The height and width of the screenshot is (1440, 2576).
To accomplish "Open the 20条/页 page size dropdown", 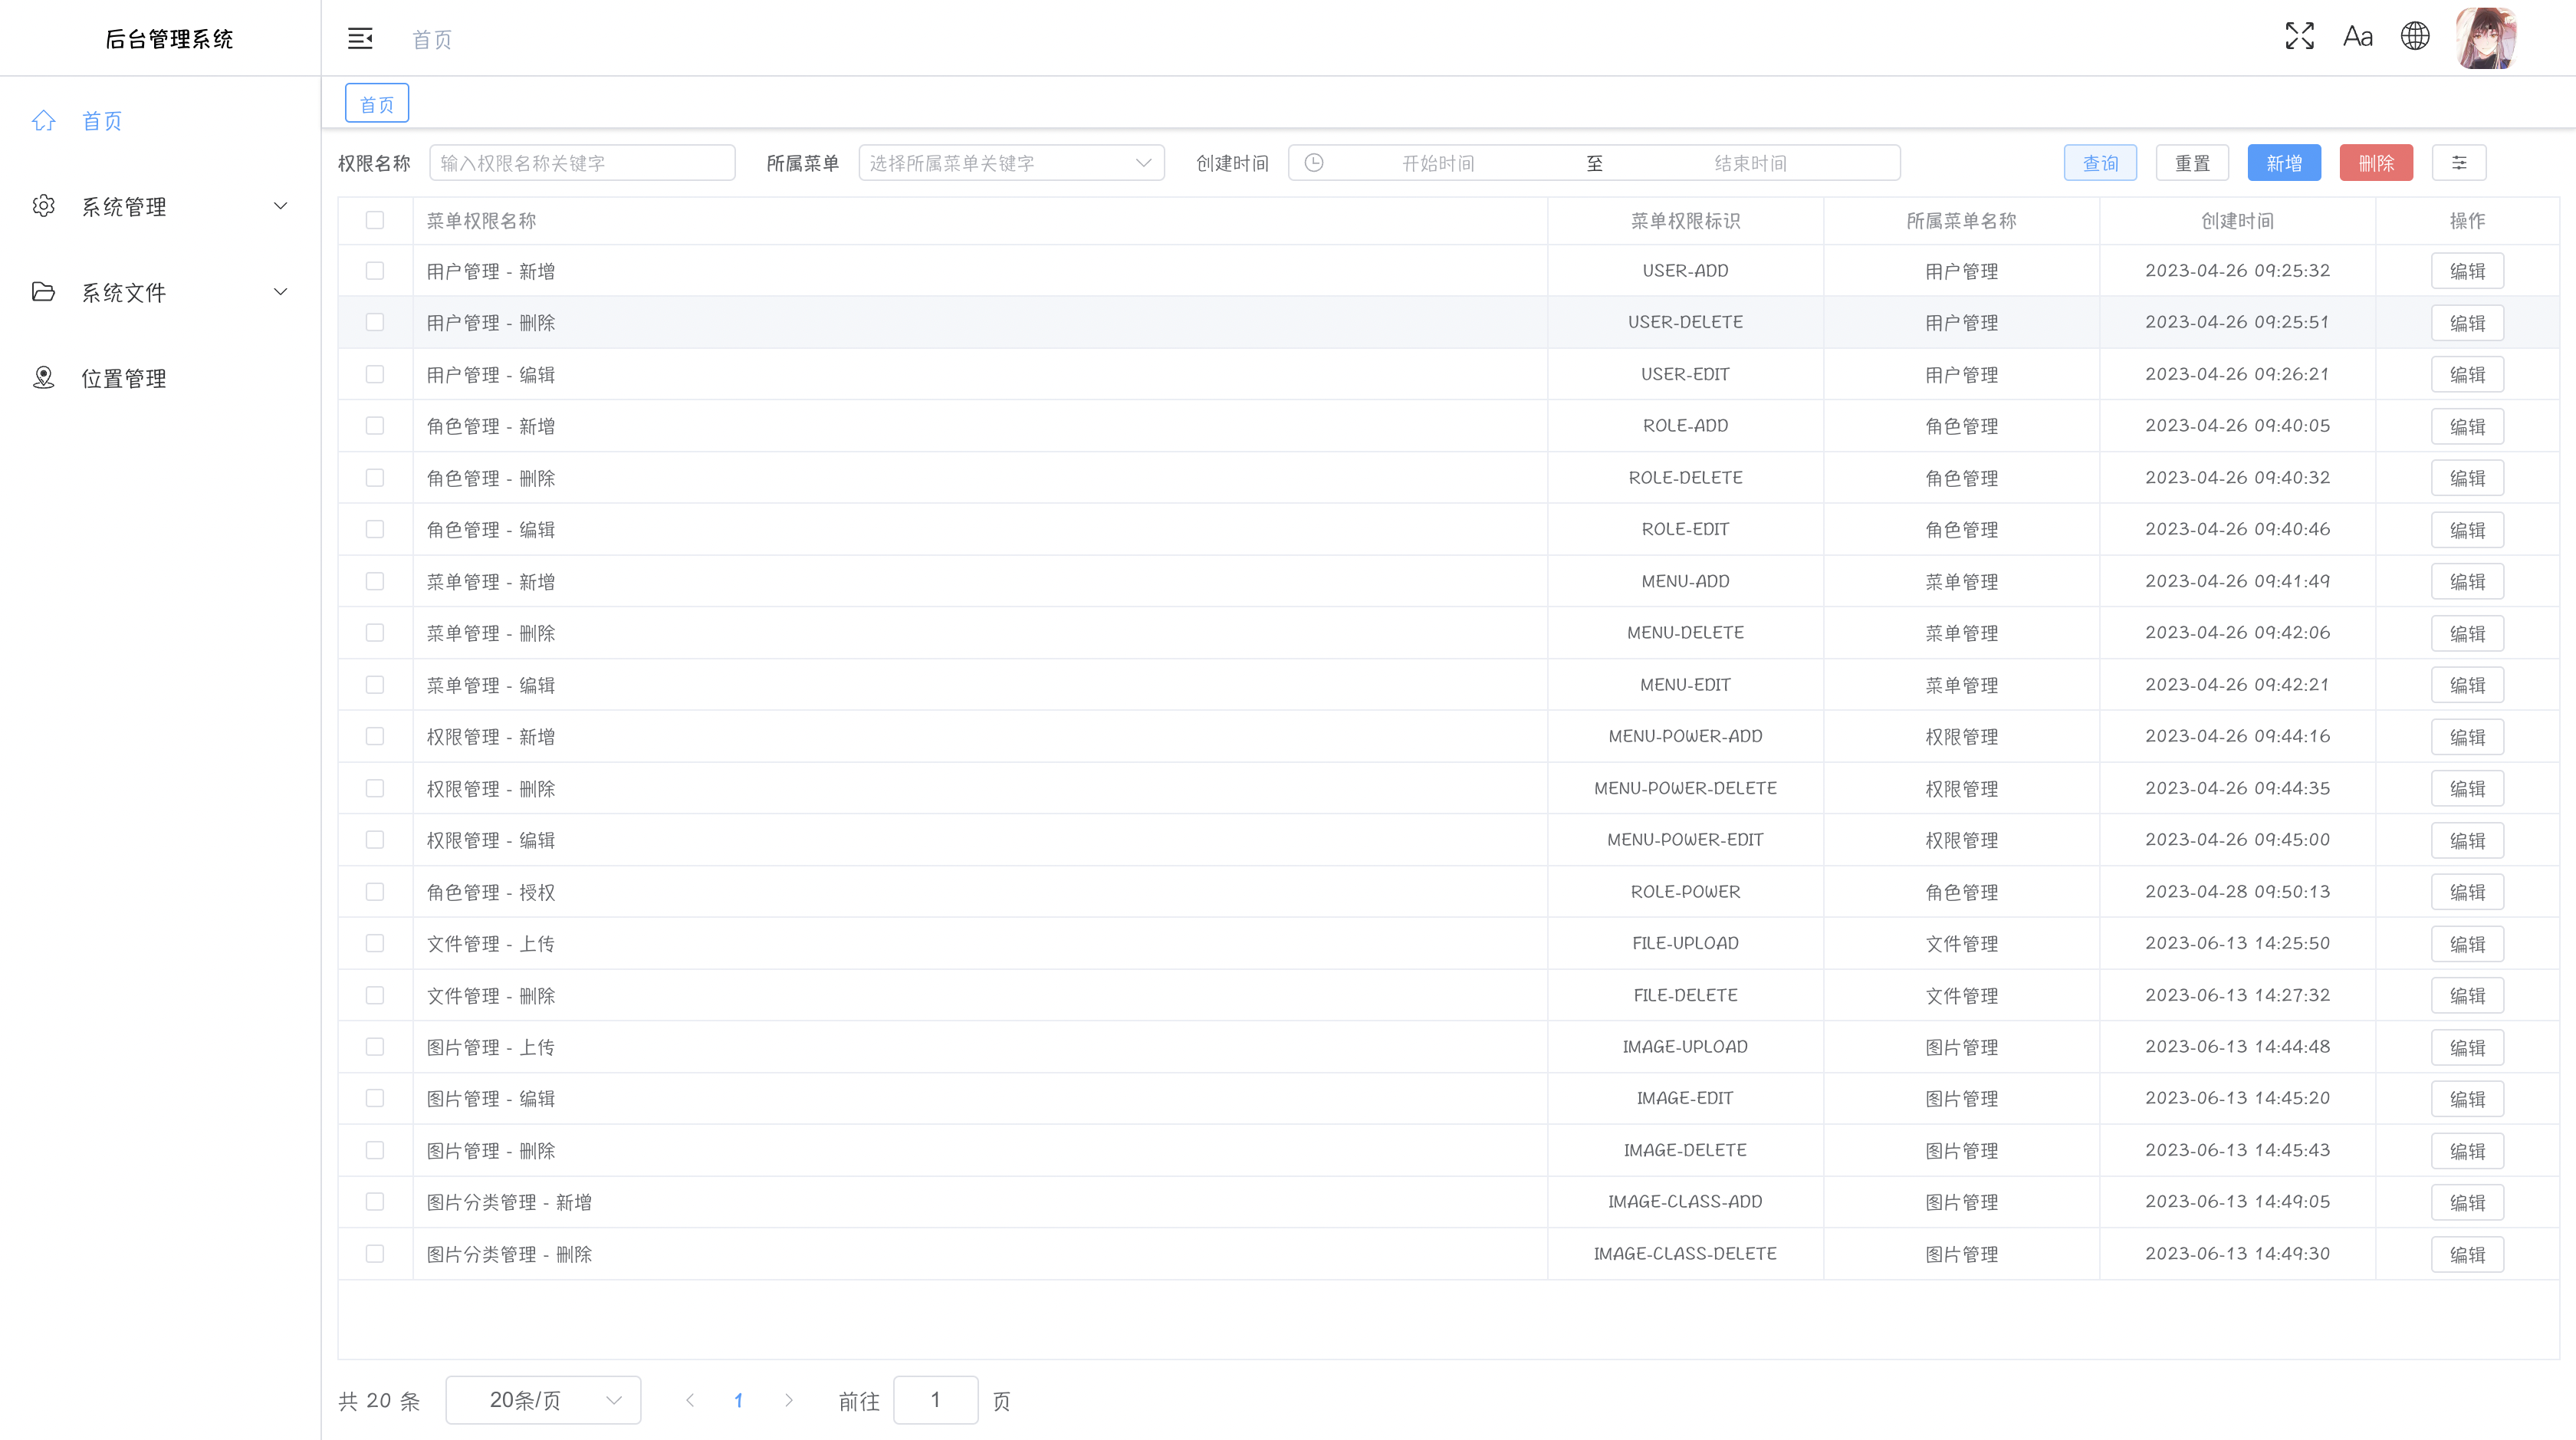I will [543, 1400].
